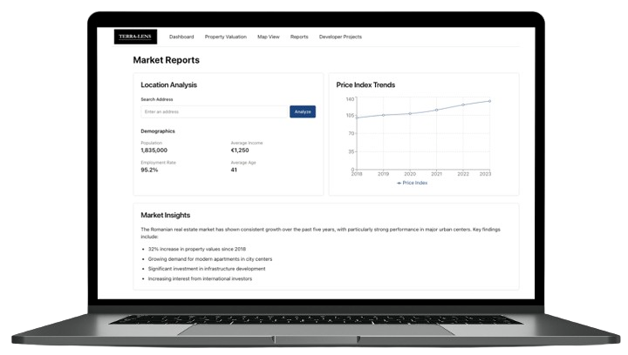
Task: Click the Price Index Trends title
Action: coord(365,85)
